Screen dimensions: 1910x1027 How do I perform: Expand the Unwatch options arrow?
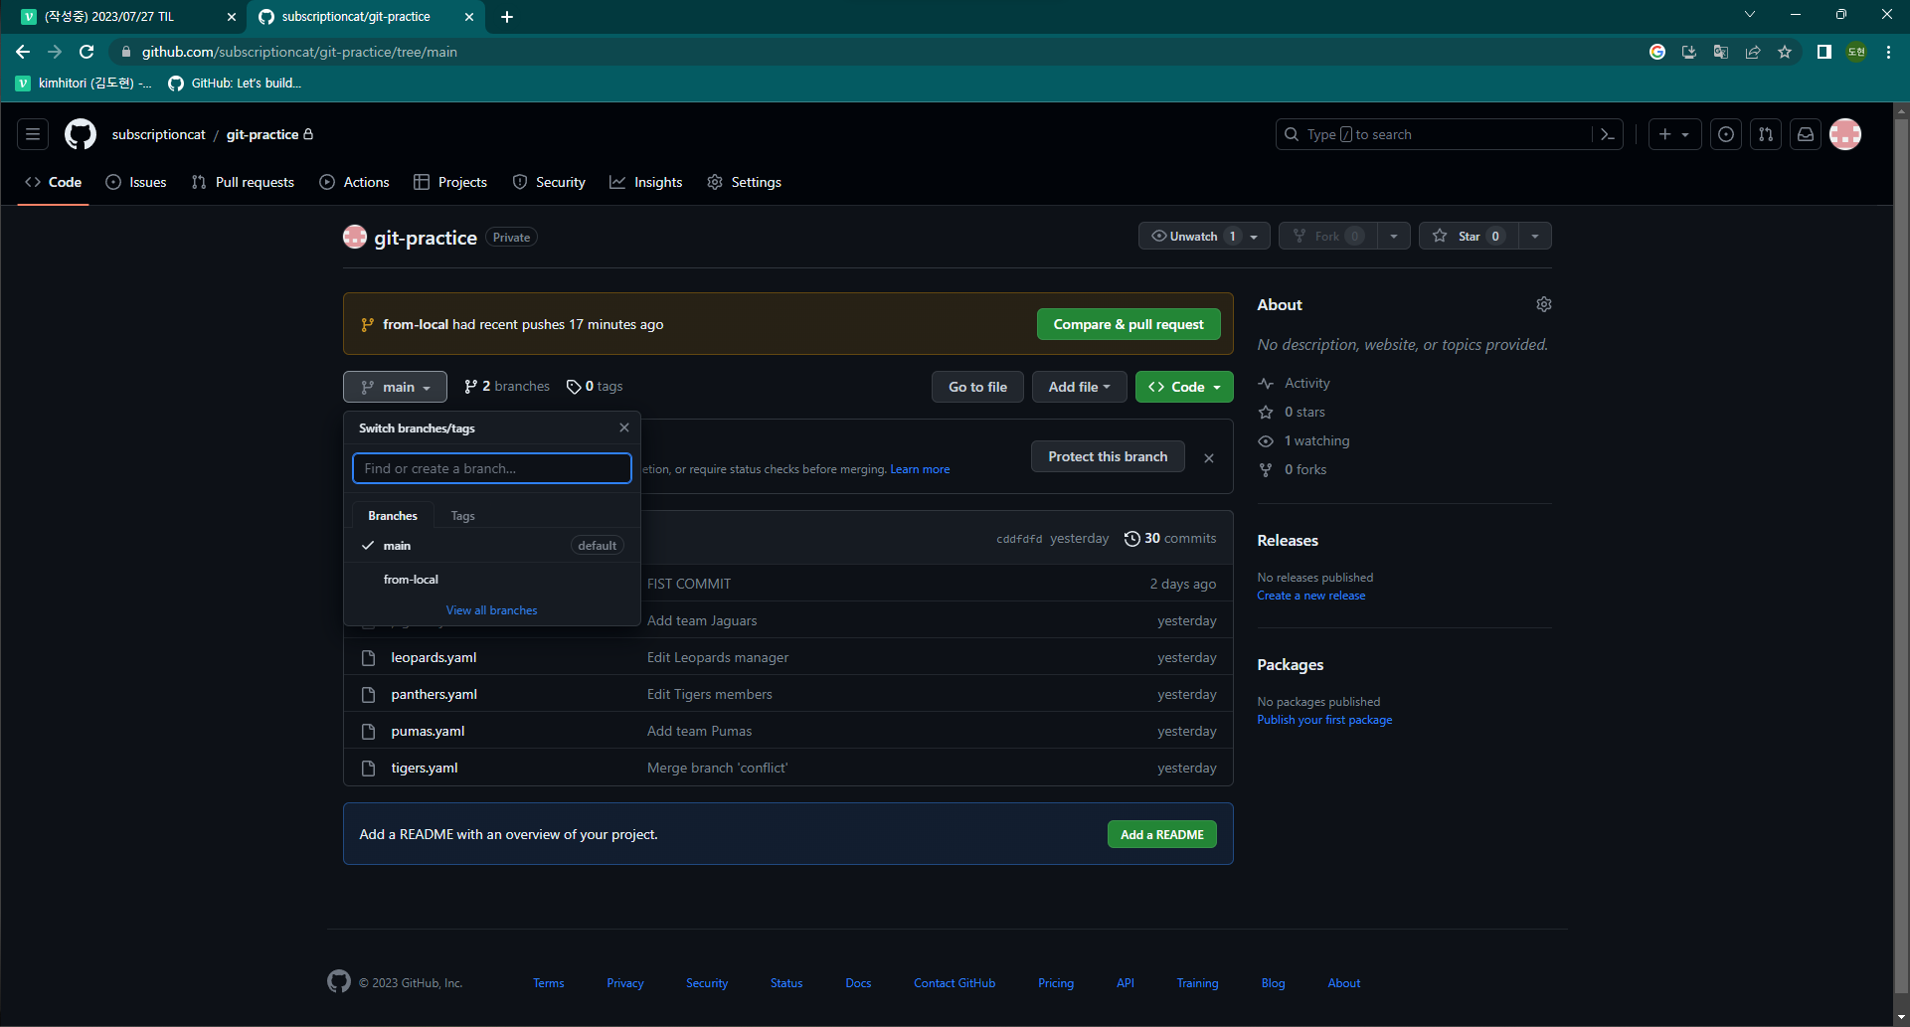pos(1255,236)
